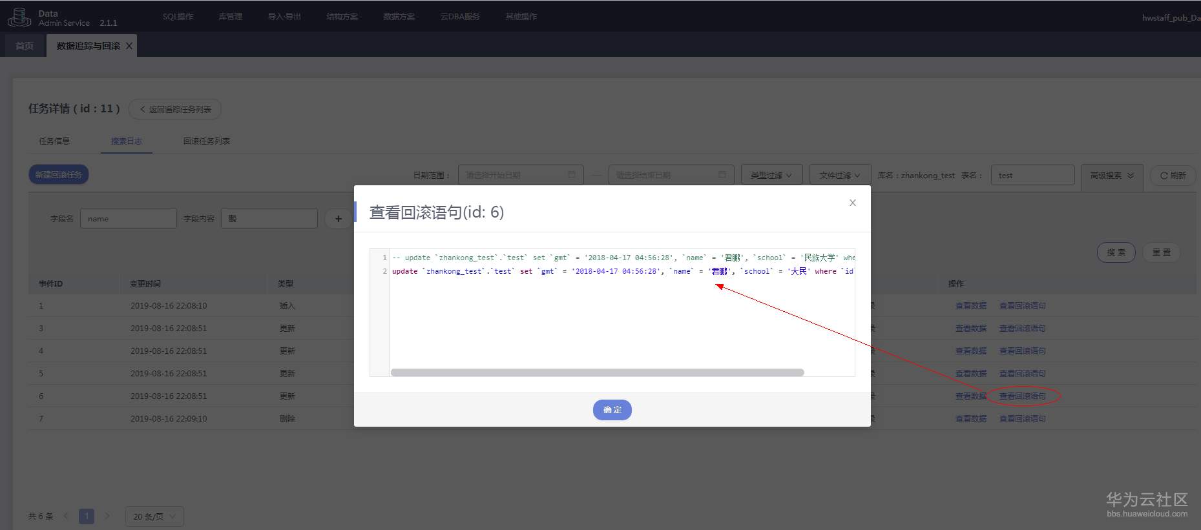The image size is (1201, 530).
Task: Click the 重置 button
Action: [1162, 252]
